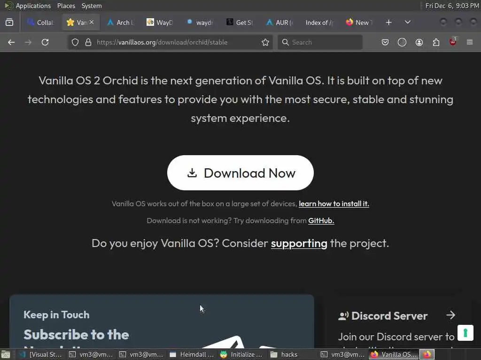
Task: Click Firefox container/profile circle icon
Action: click(402, 42)
